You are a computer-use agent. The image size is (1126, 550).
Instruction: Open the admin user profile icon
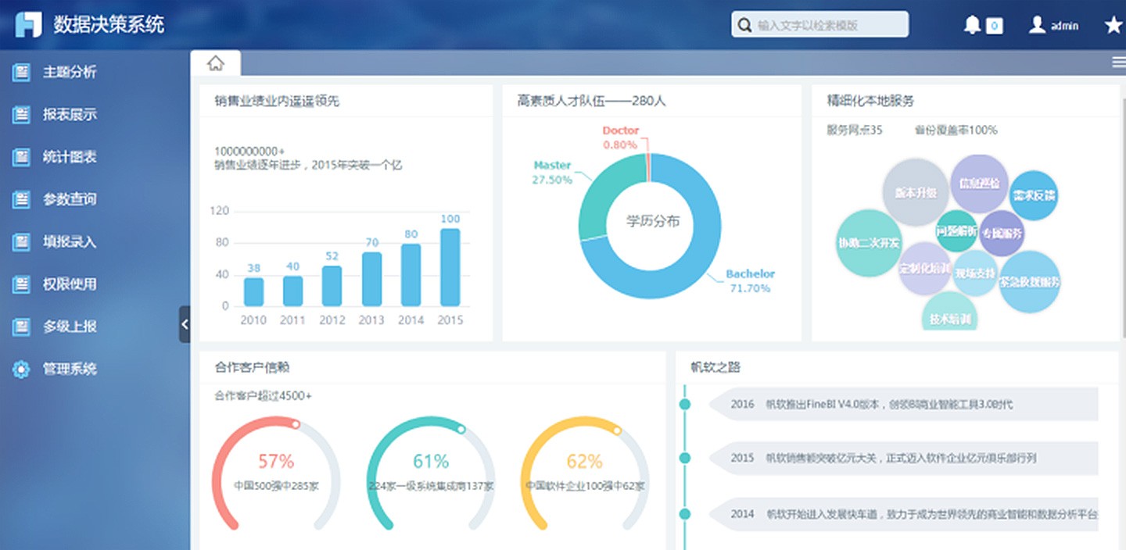1037,25
